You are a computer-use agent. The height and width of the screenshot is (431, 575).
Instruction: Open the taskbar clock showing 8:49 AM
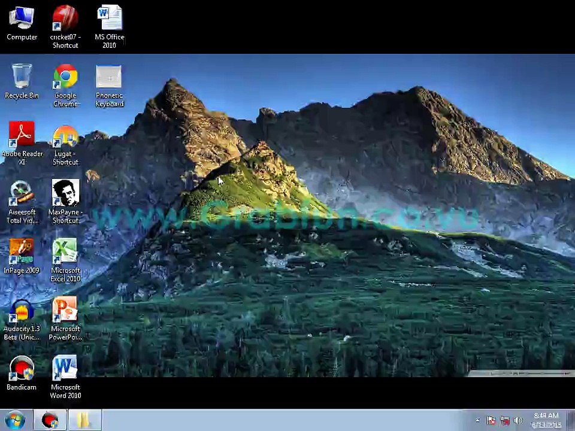click(546, 420)
